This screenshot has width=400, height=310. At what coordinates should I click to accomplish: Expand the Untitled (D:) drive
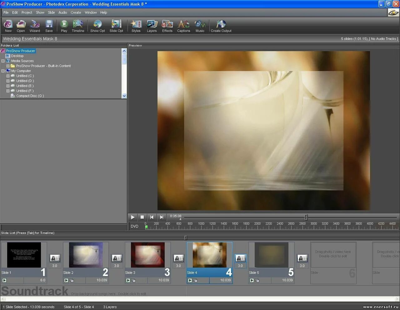coord(8,81)
